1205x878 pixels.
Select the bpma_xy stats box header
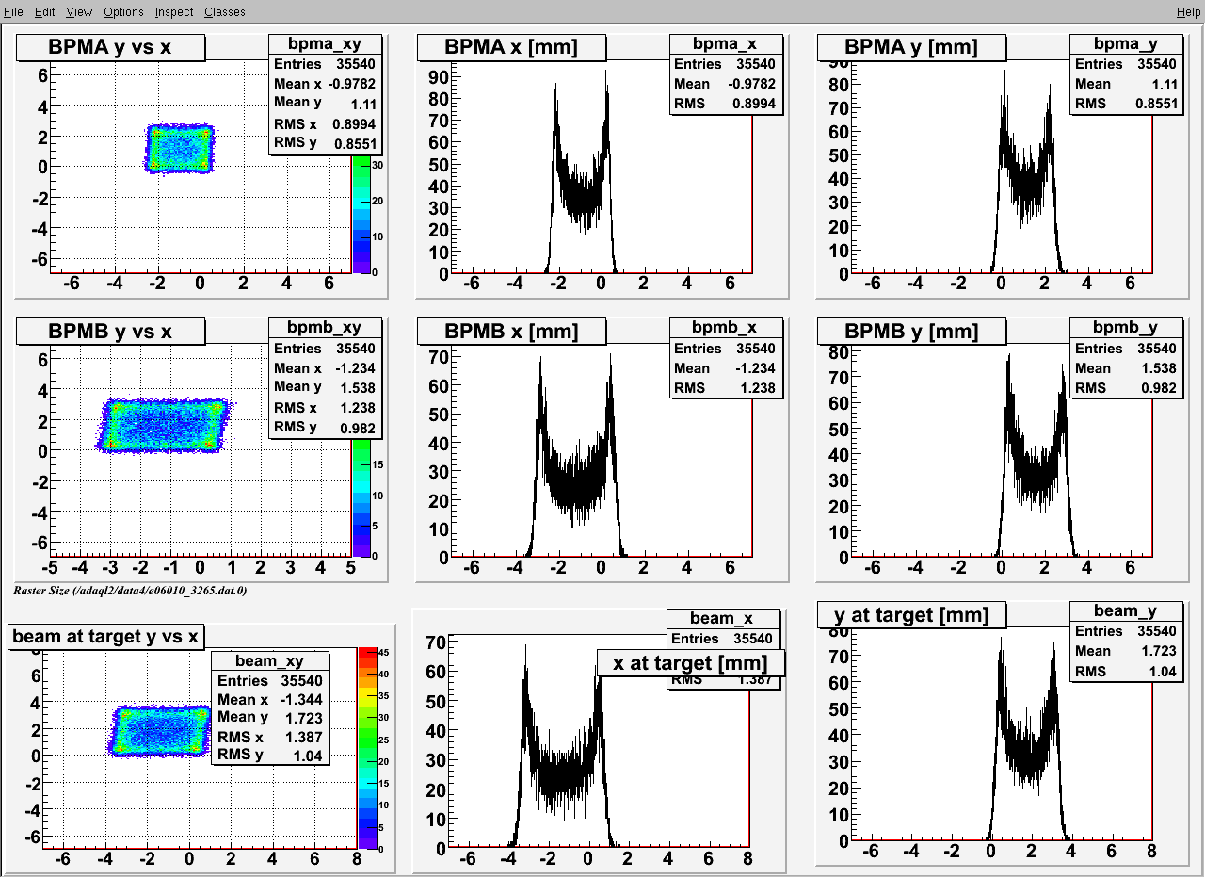(x=327, y=43)
